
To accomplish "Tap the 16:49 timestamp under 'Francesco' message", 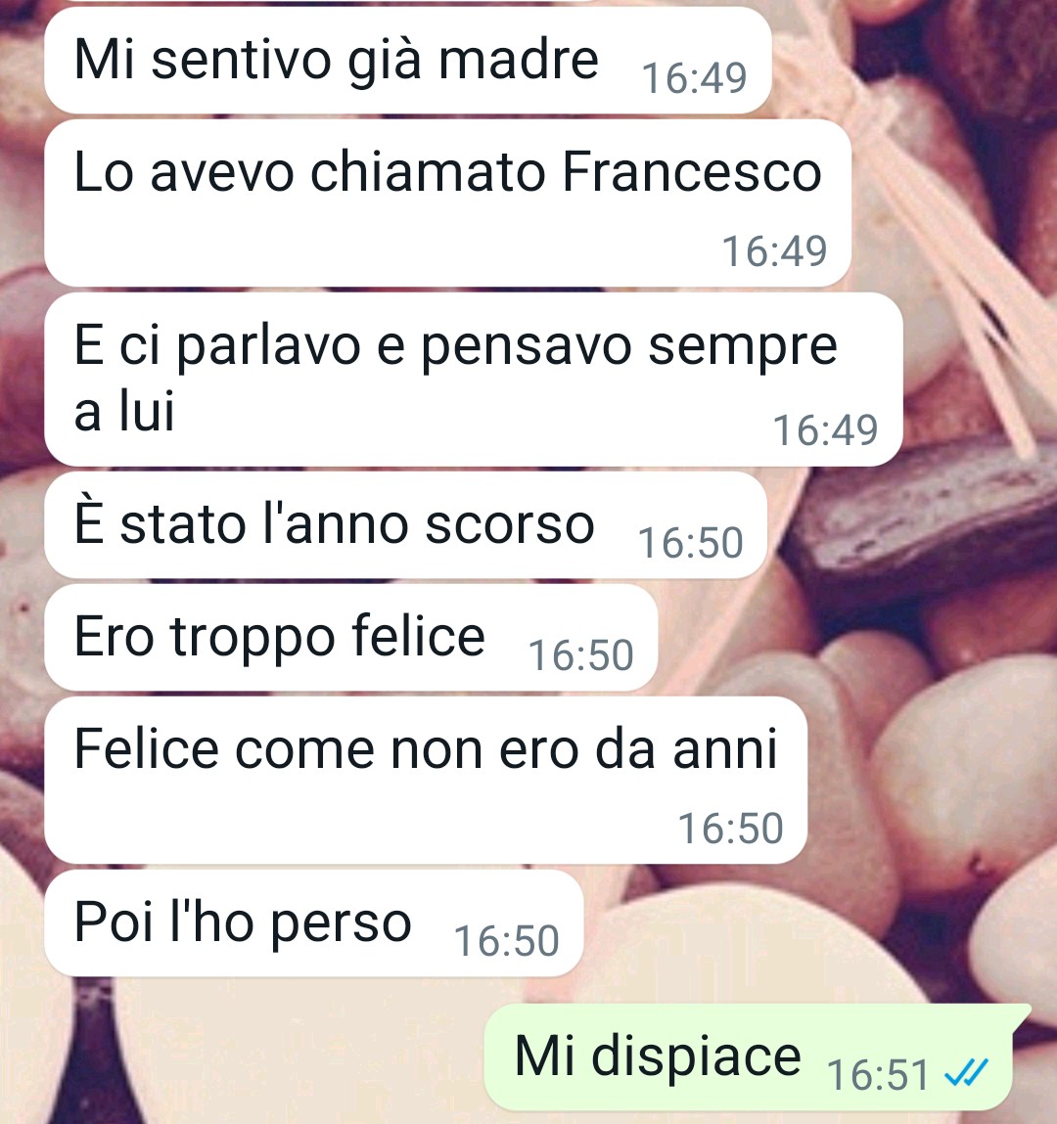I will (x=774, y=251).
